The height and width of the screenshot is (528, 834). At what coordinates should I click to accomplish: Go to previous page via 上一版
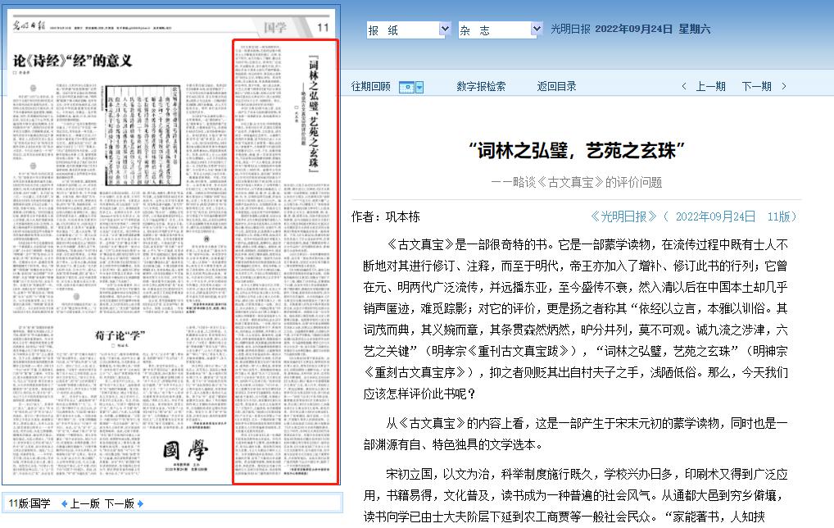pos(84,503)
